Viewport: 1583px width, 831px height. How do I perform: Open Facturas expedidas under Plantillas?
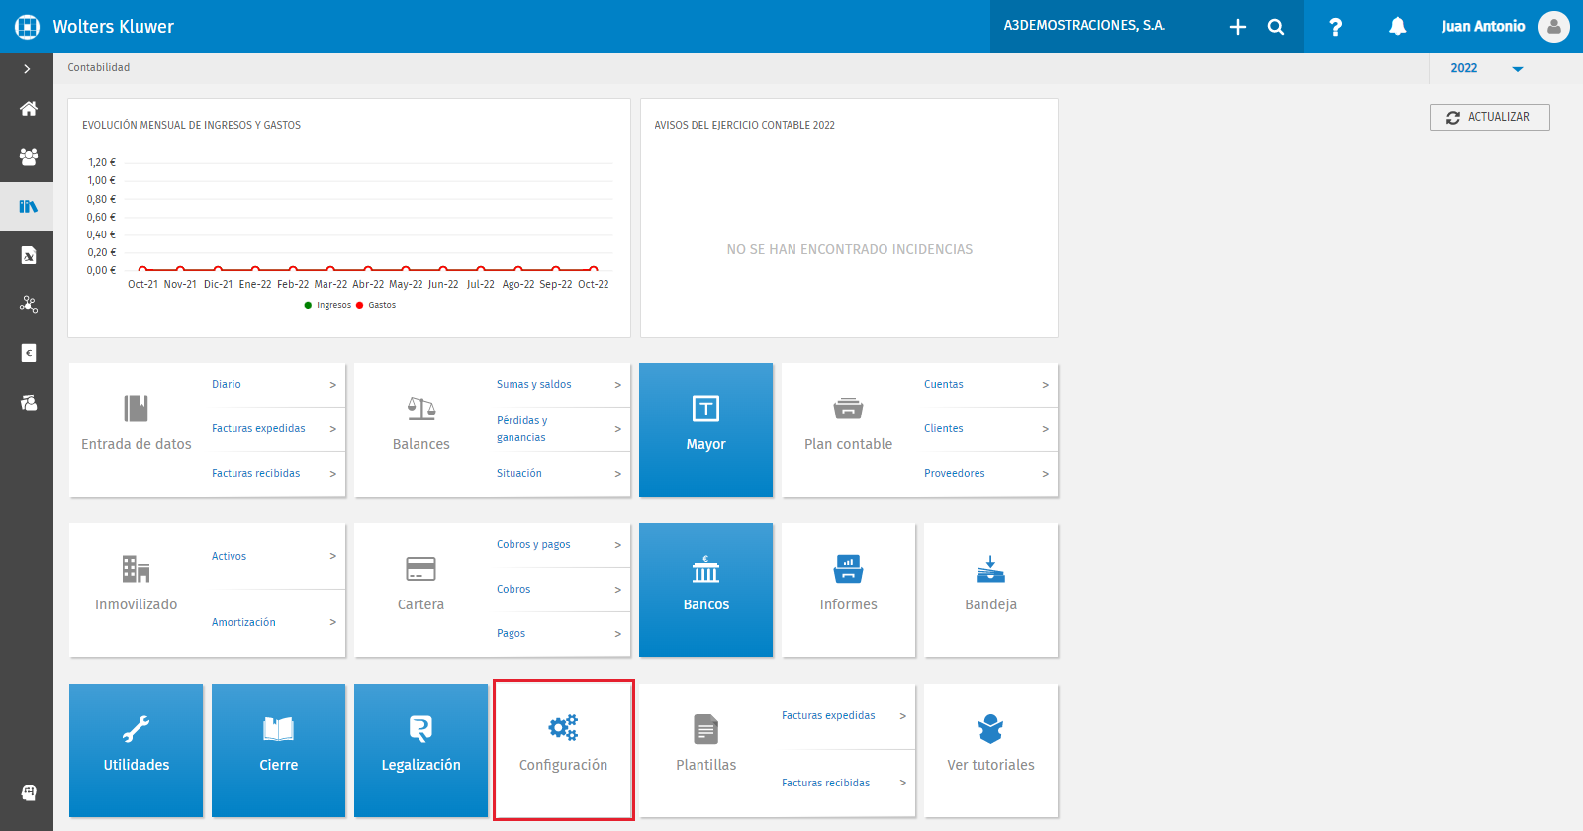[828, 715]
